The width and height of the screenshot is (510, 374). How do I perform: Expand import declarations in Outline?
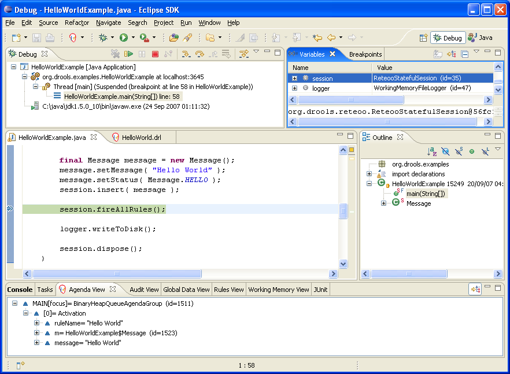point(369,174)
